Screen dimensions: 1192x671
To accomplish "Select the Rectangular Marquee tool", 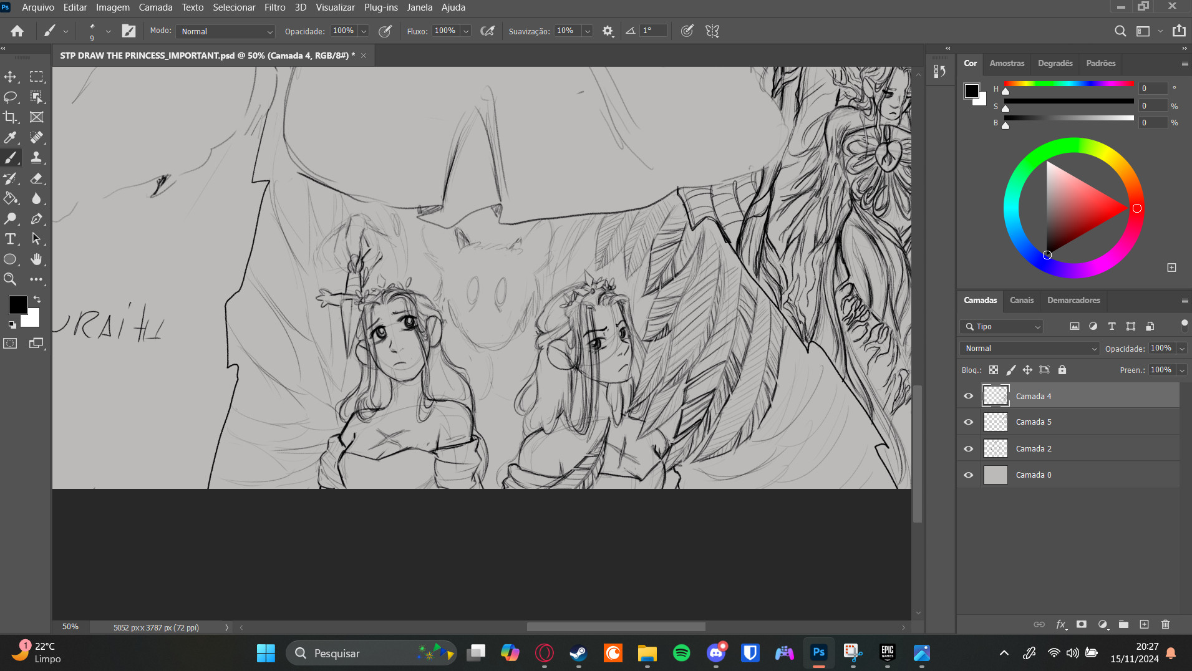I will point(37,77).
